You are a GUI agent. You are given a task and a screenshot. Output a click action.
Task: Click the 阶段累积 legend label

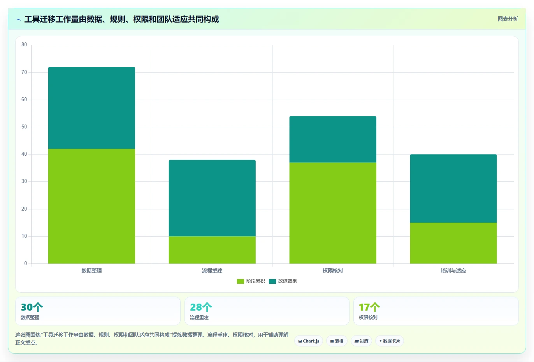tap(255, 281)
